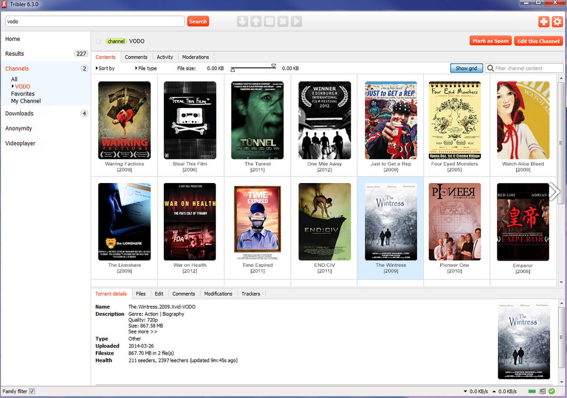Image resolution: width=567 pixels, height=398 pixels.
Task: Click the Search button
Action: [198, 21]
